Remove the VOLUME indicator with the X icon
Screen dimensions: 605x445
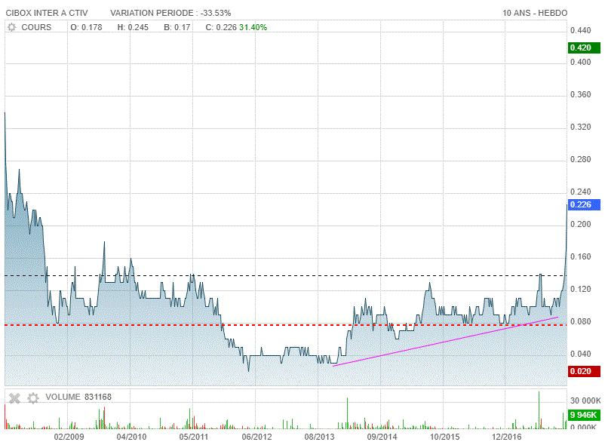point(14,398)
